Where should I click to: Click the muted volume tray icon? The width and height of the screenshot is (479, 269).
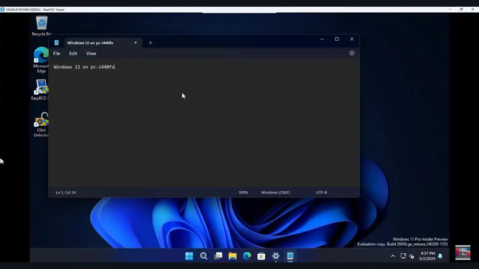tap(412, 256)
